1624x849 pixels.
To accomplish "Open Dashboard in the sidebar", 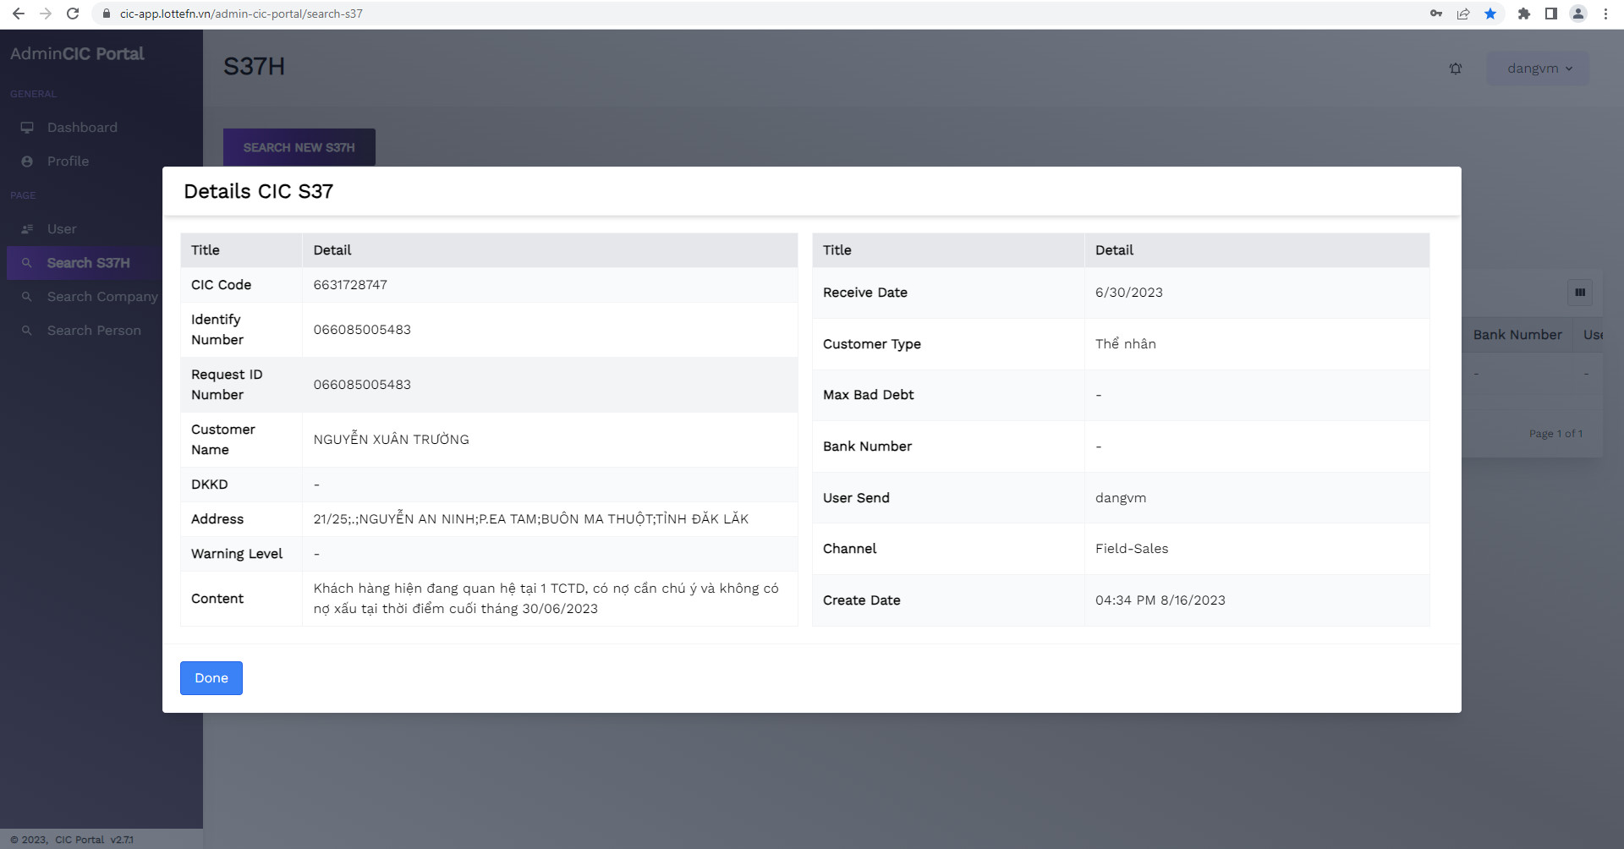I will (x=82, y=128).
